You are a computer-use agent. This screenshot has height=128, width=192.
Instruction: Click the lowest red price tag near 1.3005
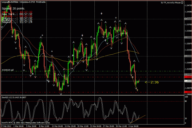188,92
